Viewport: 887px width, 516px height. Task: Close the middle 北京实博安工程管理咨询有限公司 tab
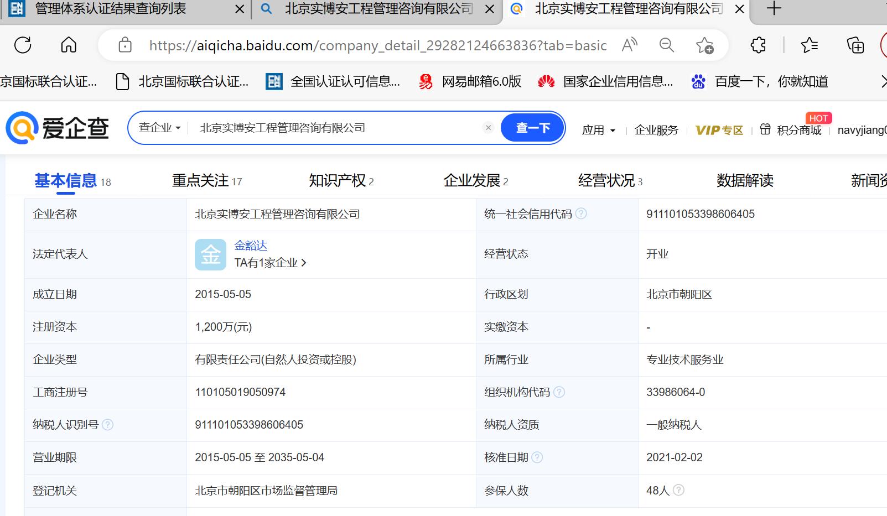click(x=490, y=9)
